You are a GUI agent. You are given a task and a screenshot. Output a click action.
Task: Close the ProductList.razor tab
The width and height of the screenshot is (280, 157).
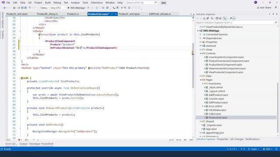pos(115,14)
